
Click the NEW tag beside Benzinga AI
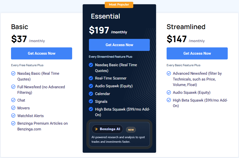[x=131, y=130]
